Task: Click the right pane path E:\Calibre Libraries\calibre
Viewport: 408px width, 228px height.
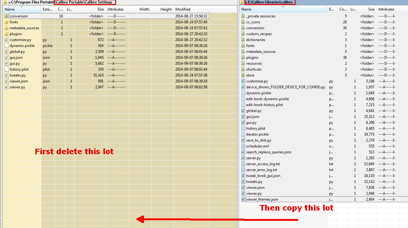Action: click(x=270, y=2)
